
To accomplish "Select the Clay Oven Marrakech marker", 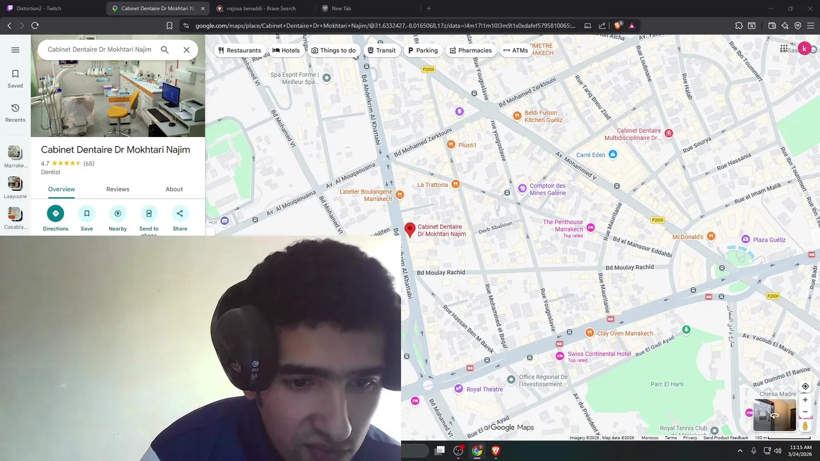I will point(589,332).
